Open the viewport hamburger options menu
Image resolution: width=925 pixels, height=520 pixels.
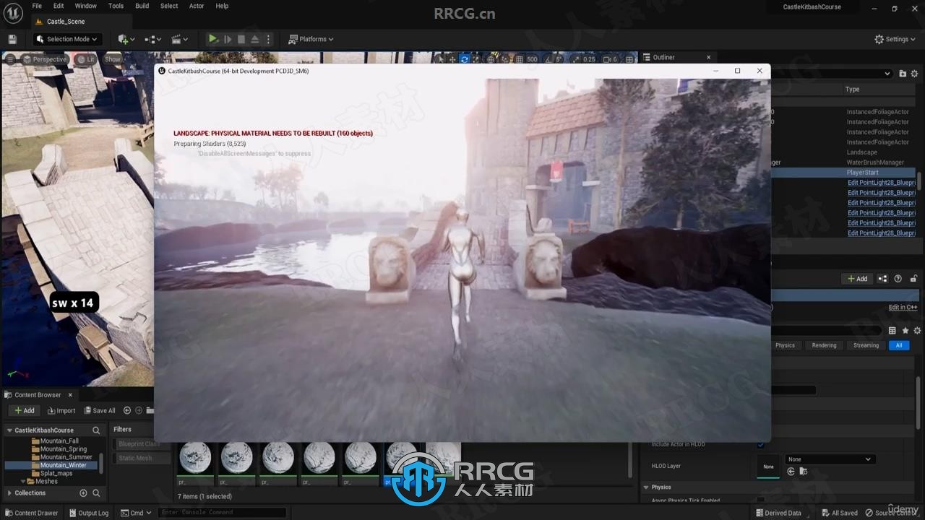10,59
